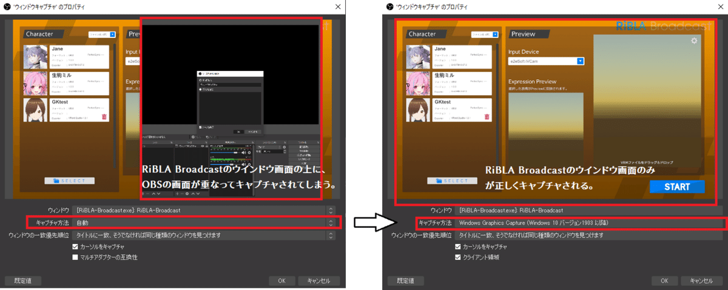Select 生駒ミル avatar thumbnail in left preview
This screenshot has width=728, height=290.
point(36,83)
